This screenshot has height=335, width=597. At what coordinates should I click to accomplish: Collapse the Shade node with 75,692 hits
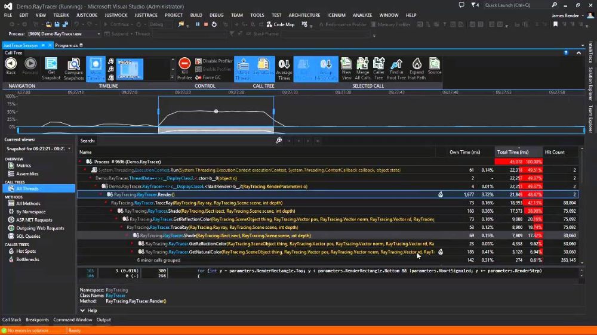pyautogui.click(x=112, y=211)
